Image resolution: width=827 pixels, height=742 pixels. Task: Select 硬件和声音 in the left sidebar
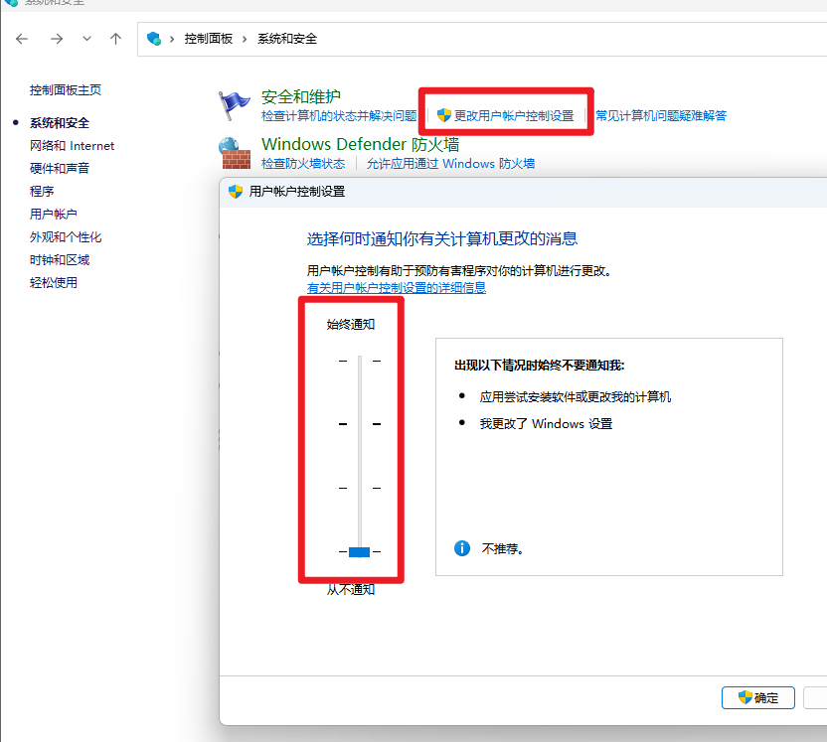pos(60,169)
